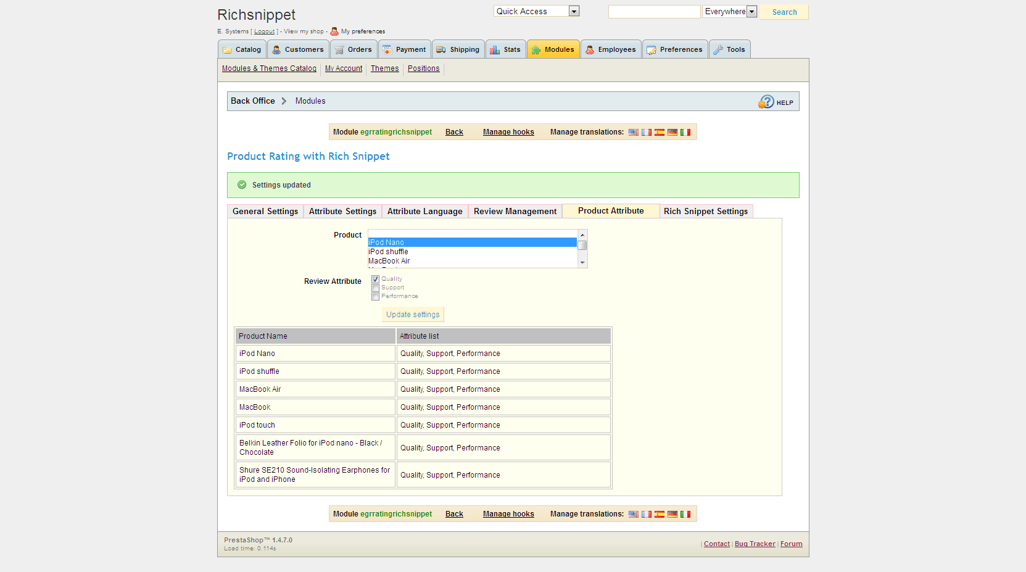The width and height of the screenshot is (1026, 572).
Task: Toggle the Support review attribute checkbox
Action: [375, 288]
